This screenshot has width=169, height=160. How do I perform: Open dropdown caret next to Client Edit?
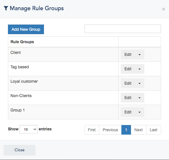pyautogui.click(x=140, y=54)
